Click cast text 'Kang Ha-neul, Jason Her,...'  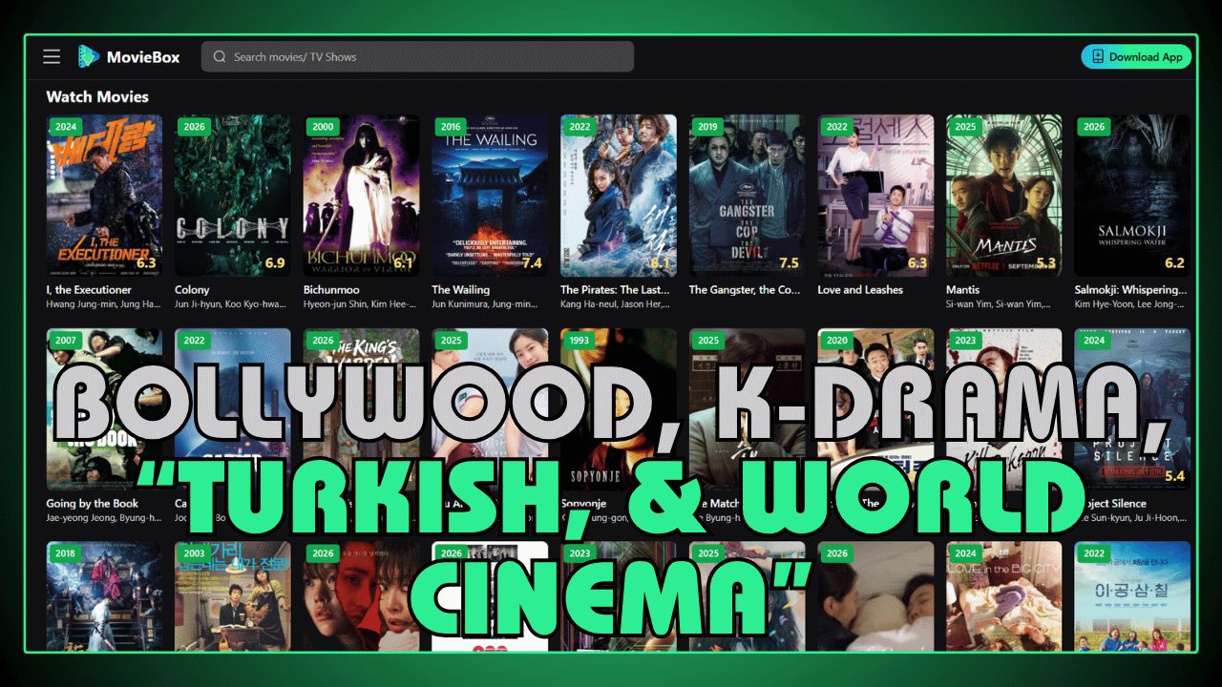click(616, 304)
